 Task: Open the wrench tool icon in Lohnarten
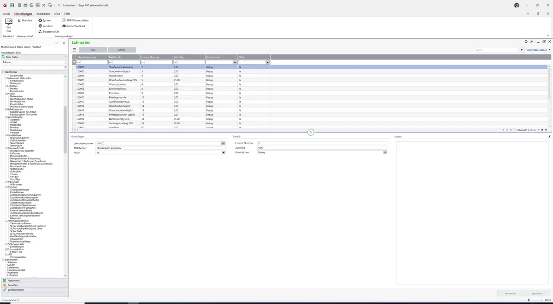[x=532, y=41]
